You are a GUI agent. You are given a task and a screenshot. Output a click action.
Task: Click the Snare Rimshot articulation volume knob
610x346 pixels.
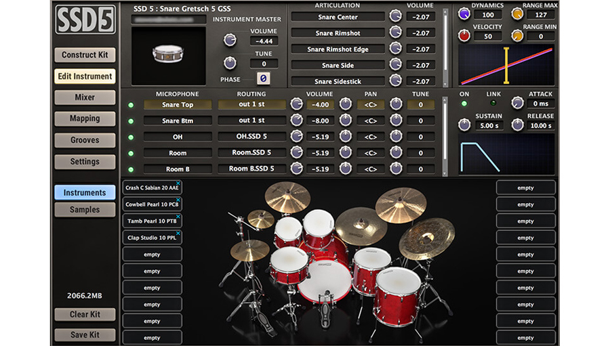coord(396,33)
